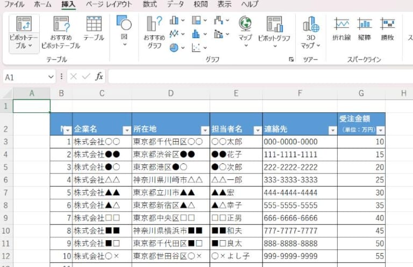
Task: Click the Insert Function fx button
Action: pyautogui.click(x=99, y=76)
